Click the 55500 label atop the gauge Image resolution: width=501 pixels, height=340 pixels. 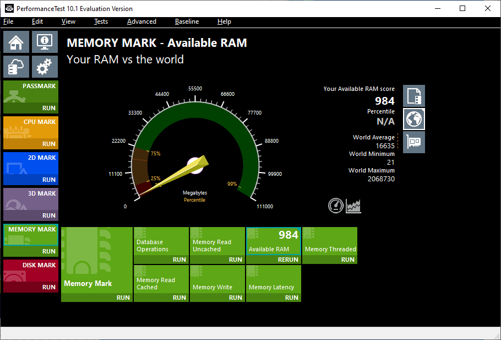tap(195, 89)
